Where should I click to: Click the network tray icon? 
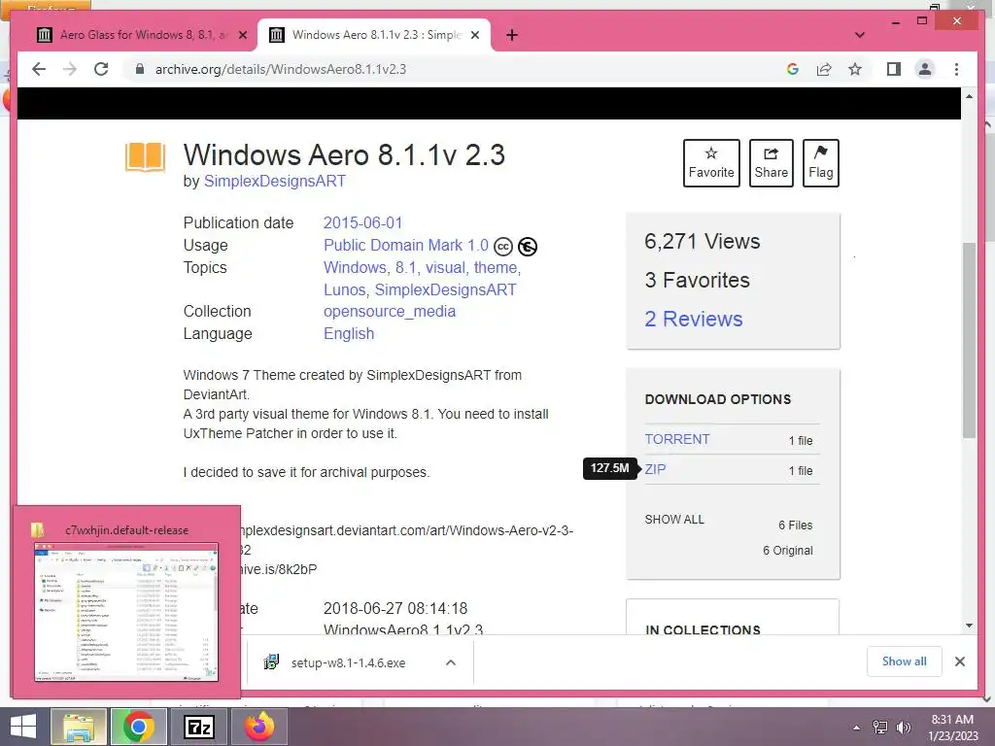(880, 728)
